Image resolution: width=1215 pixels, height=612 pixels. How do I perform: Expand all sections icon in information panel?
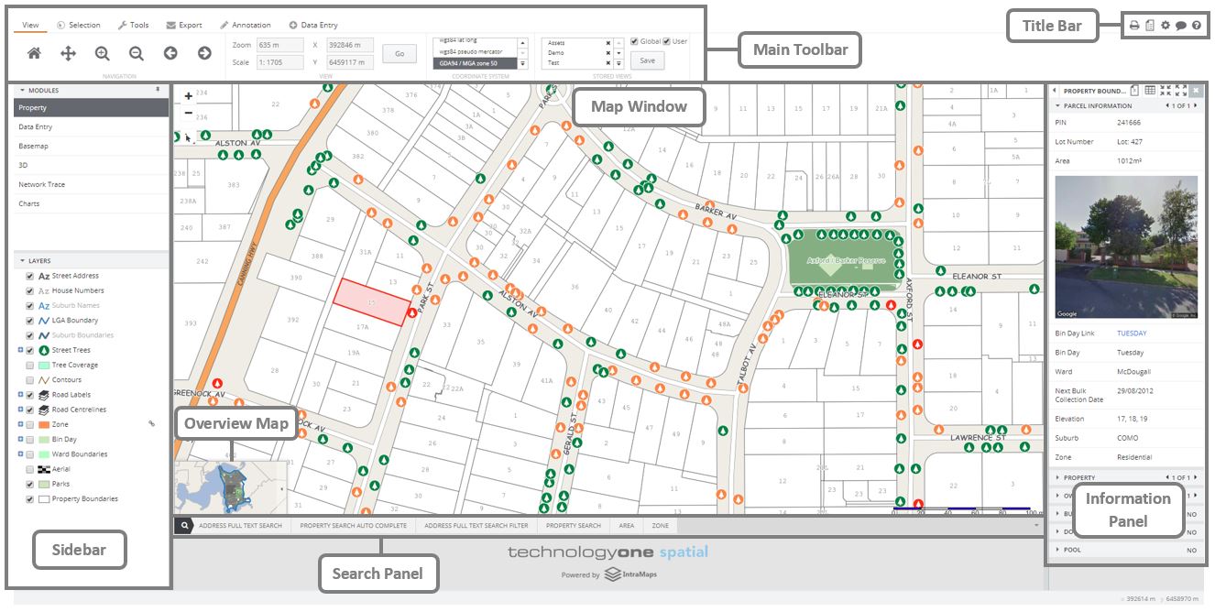click(x=1181, y=91)
